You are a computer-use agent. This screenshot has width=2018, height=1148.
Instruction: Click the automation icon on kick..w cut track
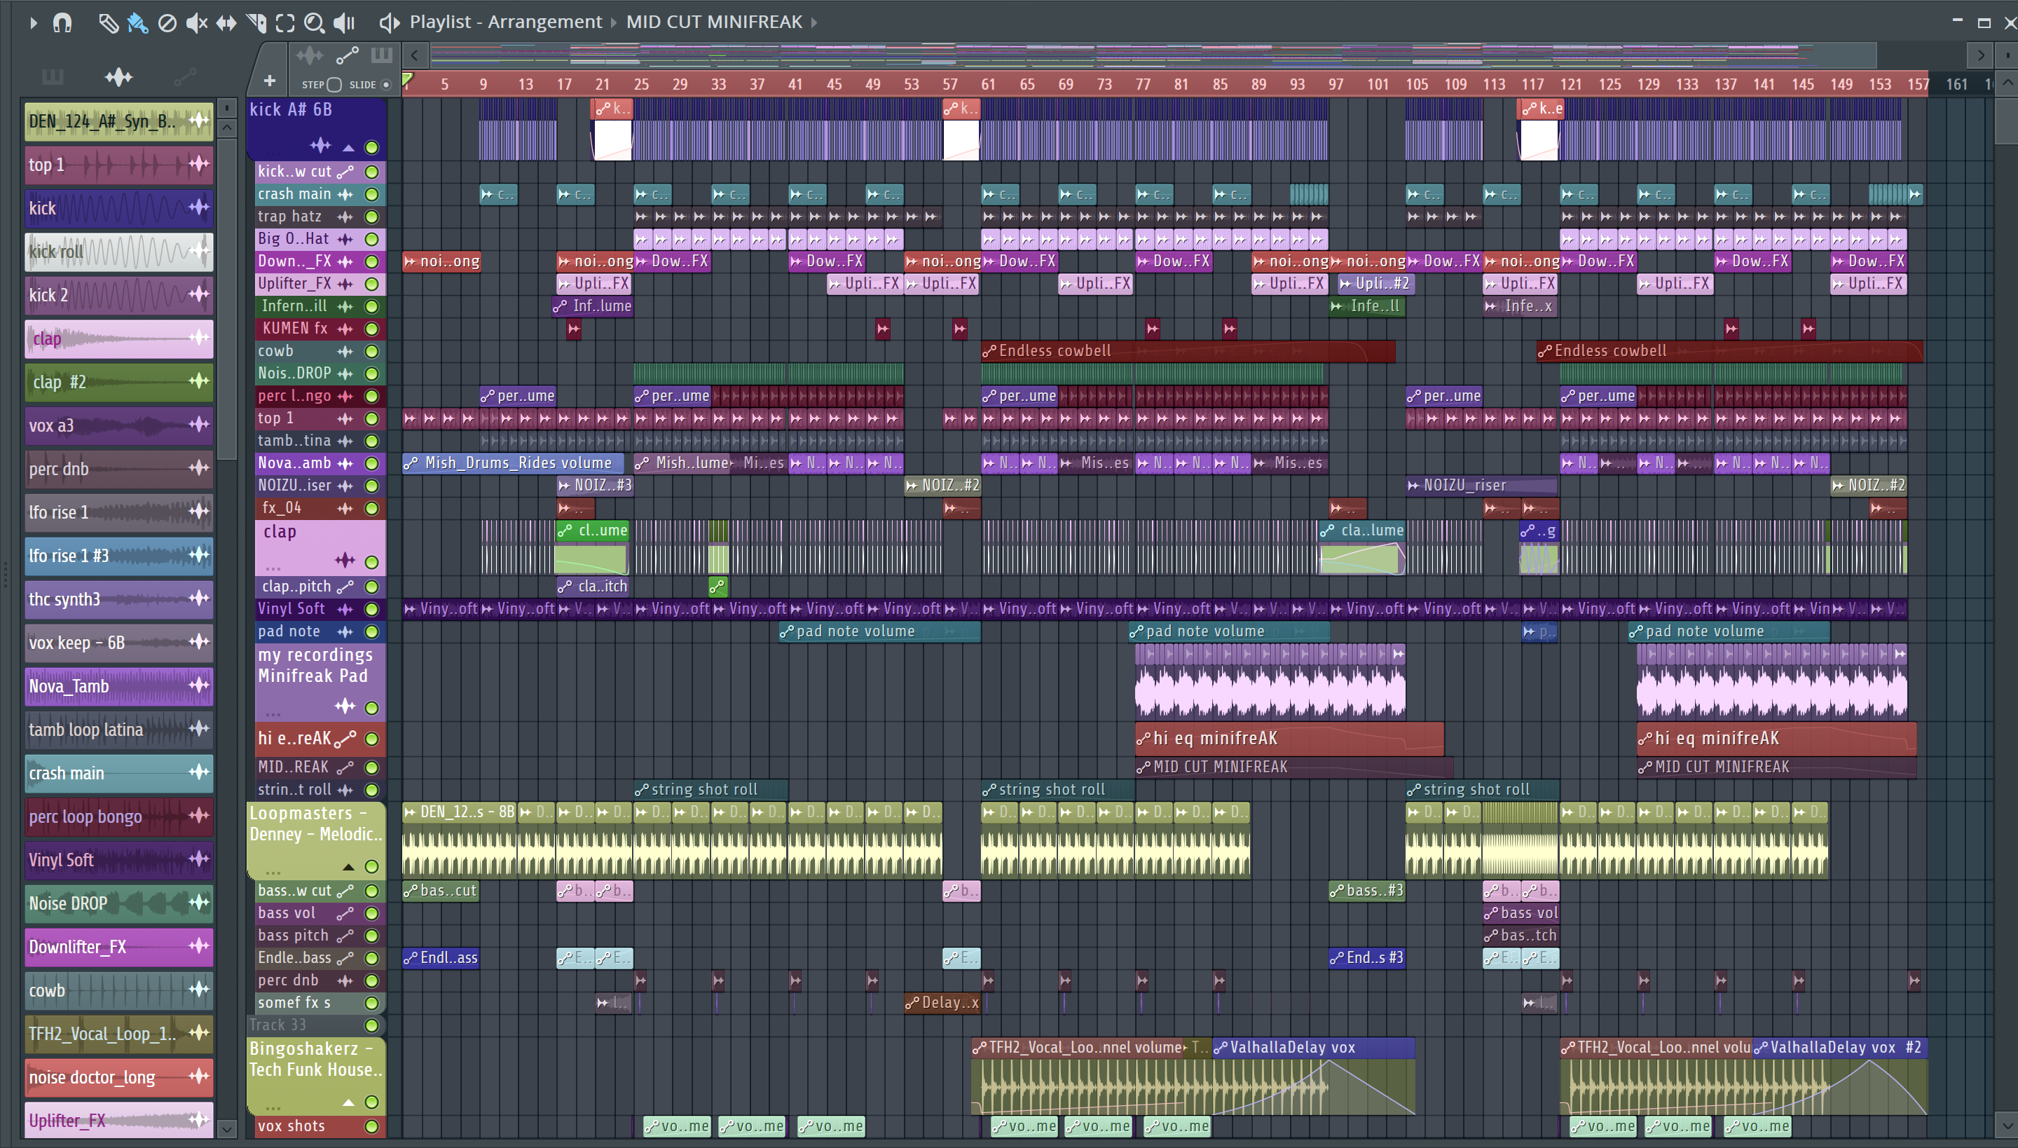[x=345, y=172]
